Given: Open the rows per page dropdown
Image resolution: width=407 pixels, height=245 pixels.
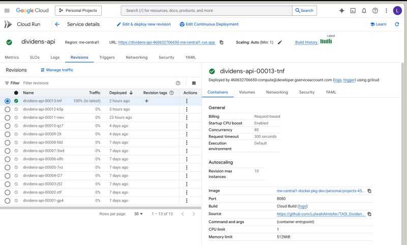Looking at the screenshot, I should (x=139, y=214).
